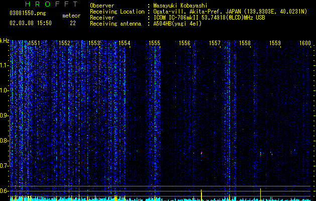Click the Receiver label
This screenshot has height=201, width=316.
coord(102,18)
